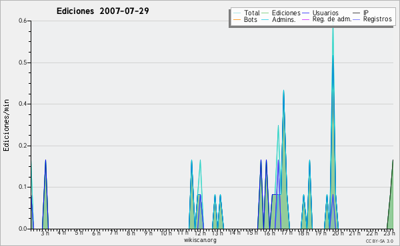Click the 23 h x-axis label
Image resolution: width=400 pixels, height=246 pixels.
click(389, 233)
